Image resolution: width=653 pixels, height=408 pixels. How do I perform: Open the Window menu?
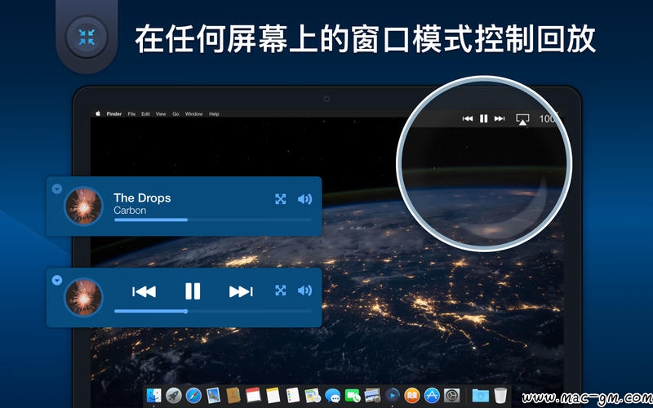point(193,113)
